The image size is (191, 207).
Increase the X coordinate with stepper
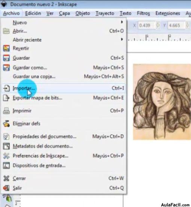click(x=158, y=24)
